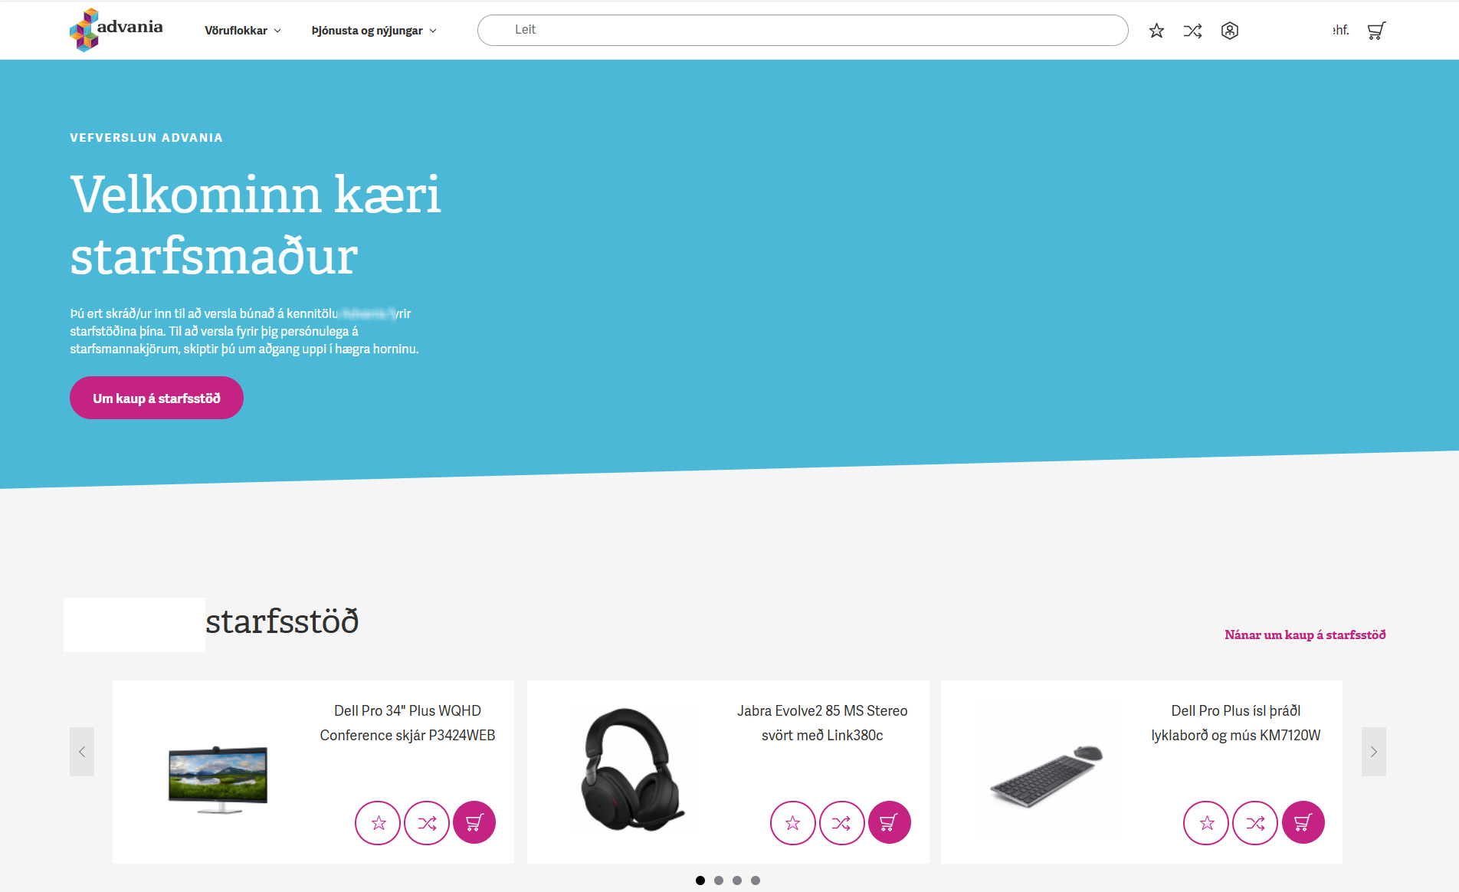Open product comparison shuffle icon in header

(x=1192, y=31)
